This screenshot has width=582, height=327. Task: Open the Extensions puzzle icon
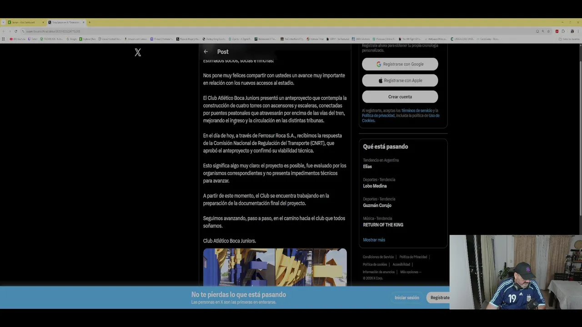click(x=563, y=31)
